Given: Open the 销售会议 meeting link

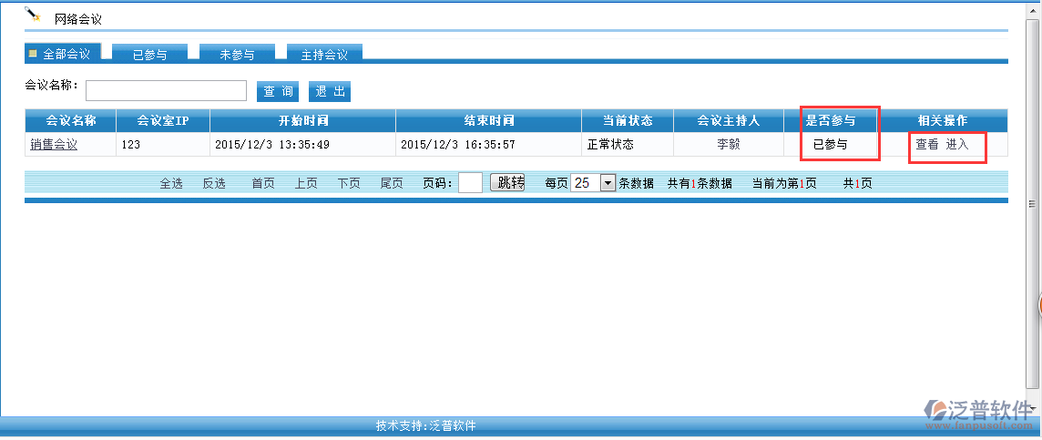Looking at the screenshot, I should click(x=54, y=144).
